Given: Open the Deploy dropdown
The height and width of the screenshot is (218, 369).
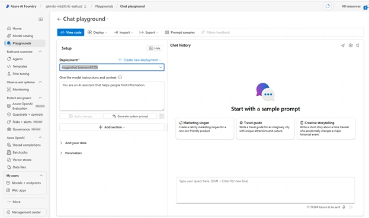Looking at the screenshot, I should coord(97,32).
